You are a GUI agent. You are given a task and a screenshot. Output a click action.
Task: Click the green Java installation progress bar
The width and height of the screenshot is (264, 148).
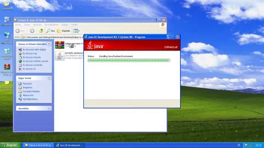coord(129,60)
